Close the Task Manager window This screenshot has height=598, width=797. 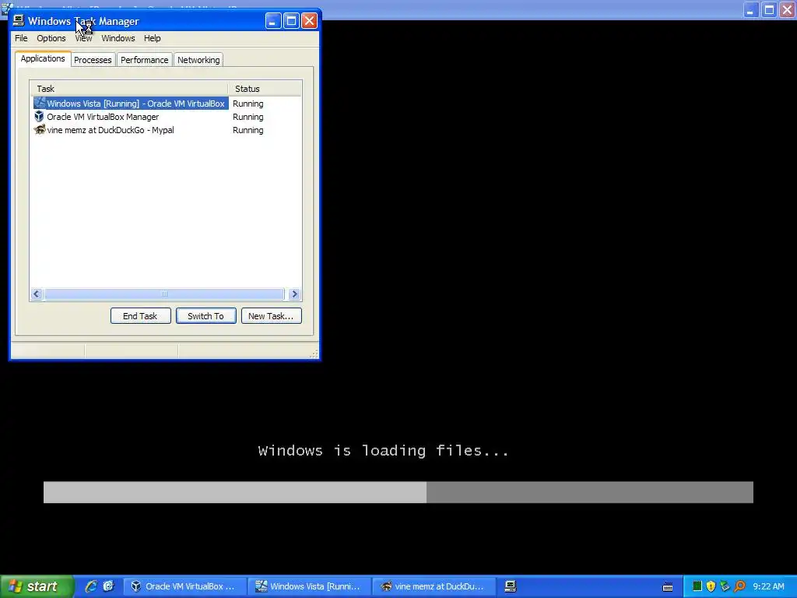309,21
